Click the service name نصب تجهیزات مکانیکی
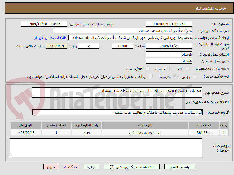This screenshot has height=175, width=234. pos(145,133)
